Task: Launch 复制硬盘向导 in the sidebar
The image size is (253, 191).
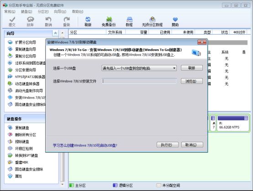Action: (26, 49)
